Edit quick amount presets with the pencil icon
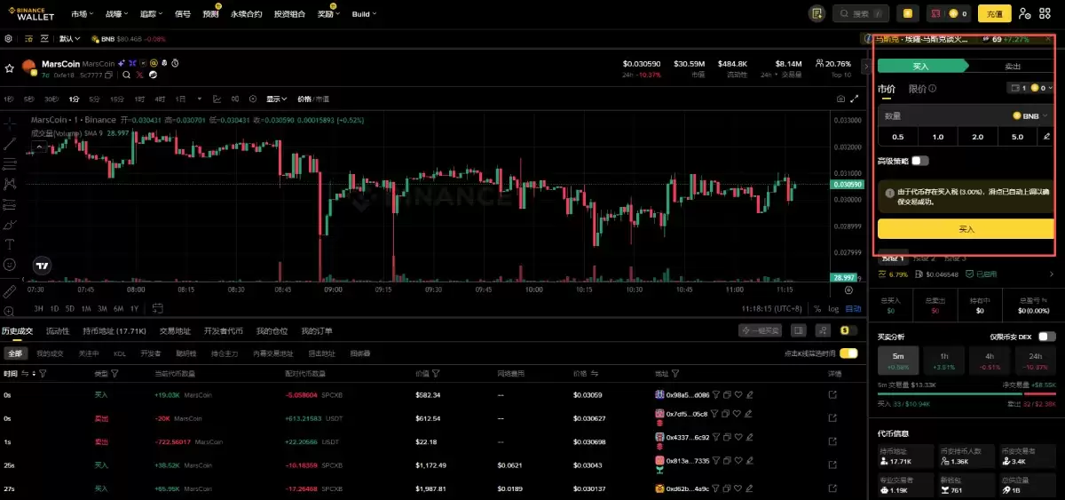Screen dimensions: 1065x500 [1046, 137]
